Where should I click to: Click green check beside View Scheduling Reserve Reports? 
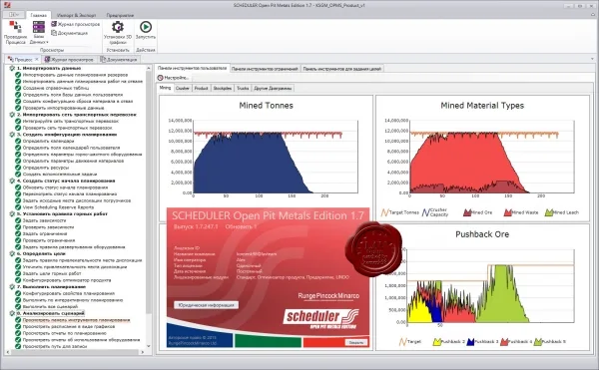point(18,207)
